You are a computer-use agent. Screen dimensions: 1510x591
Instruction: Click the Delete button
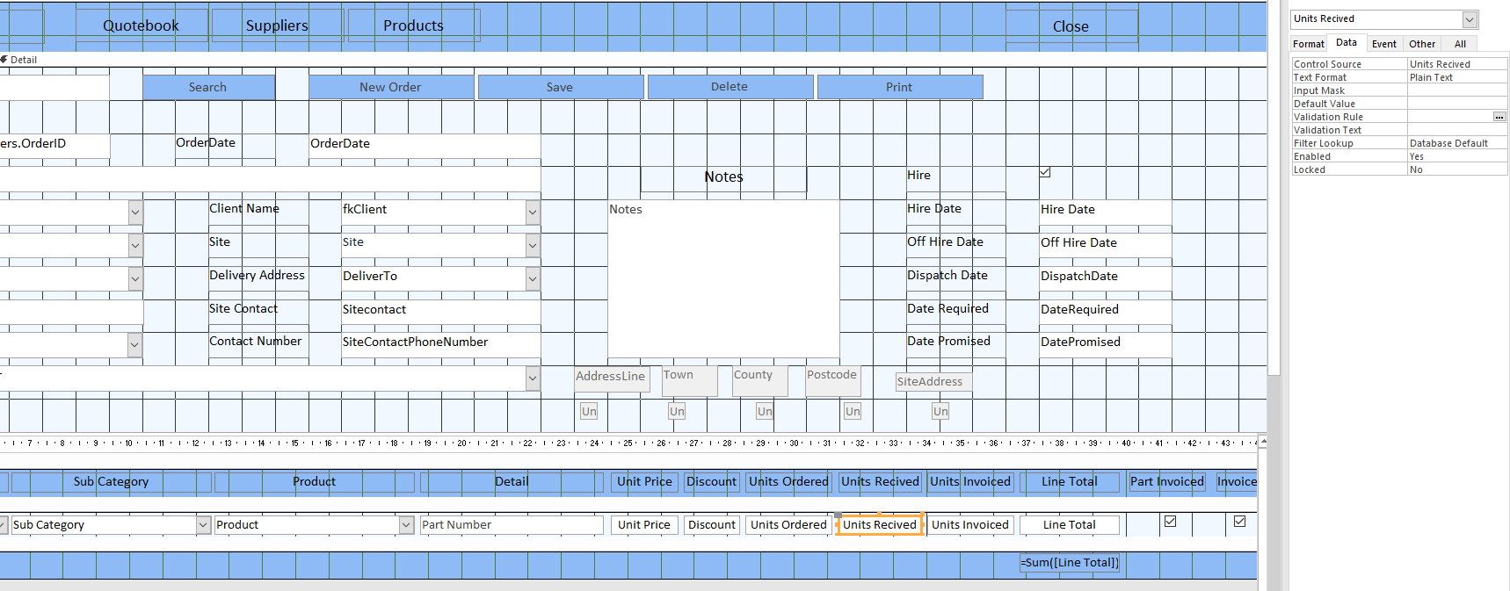[x=730, y=87]
